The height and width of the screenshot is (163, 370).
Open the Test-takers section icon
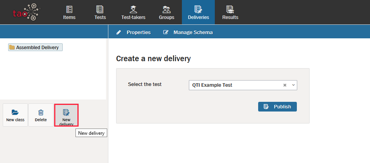(x=134, y=9)
